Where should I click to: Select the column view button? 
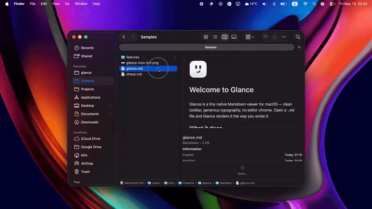tap(225, 37)
